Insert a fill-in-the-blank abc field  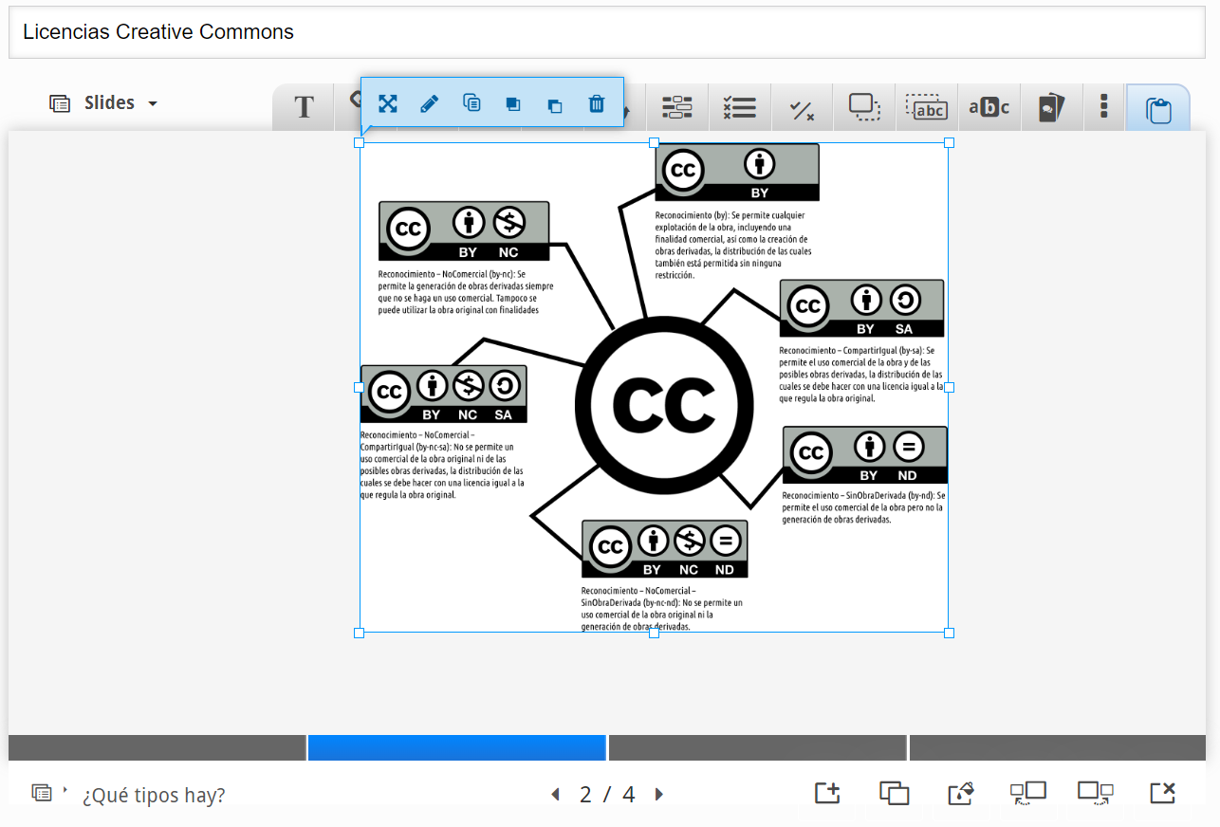(x=927, y=107)
